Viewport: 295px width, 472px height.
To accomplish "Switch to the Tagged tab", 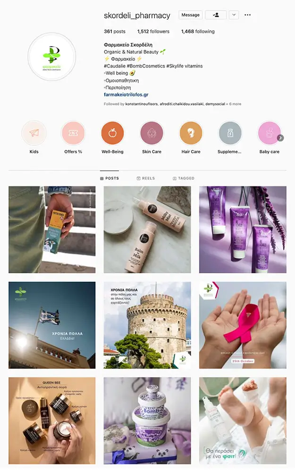I will (x=183, y=178).
